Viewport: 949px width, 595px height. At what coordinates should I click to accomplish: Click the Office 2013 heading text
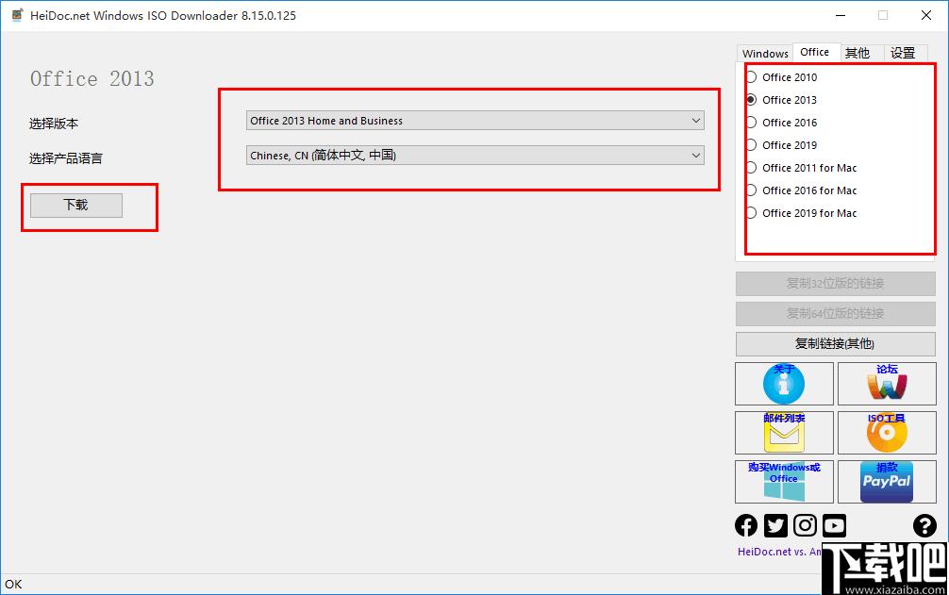click(x=92, y=78)
